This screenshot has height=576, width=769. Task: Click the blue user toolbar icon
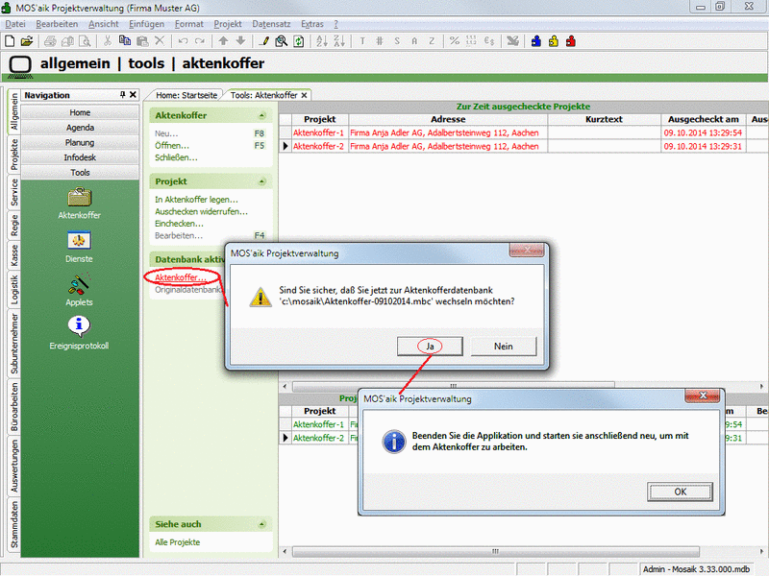click(536, 41)
